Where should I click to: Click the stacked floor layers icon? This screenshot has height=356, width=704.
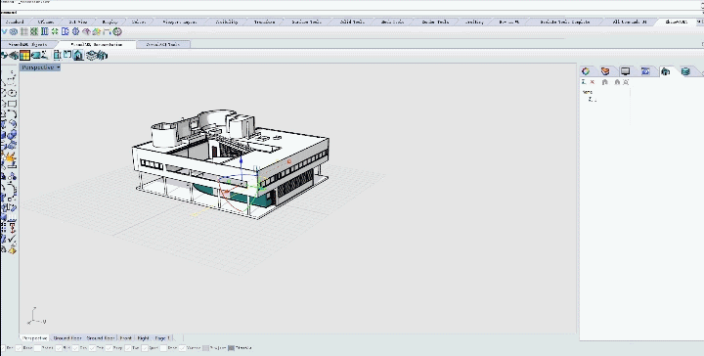[x=92, y=55]
